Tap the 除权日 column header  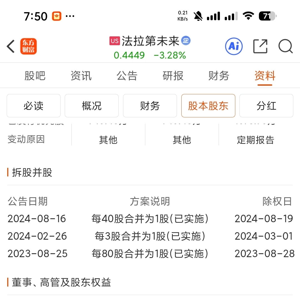click(277, 201)
